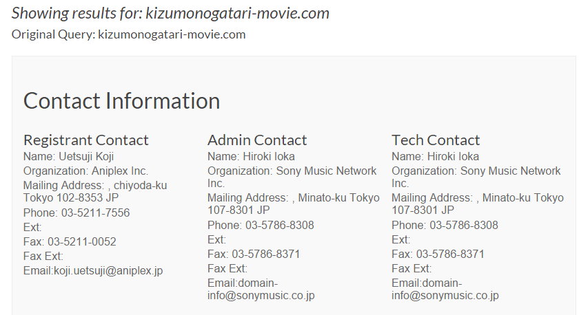Click the Tech Contact fax number

click(449, 254)
